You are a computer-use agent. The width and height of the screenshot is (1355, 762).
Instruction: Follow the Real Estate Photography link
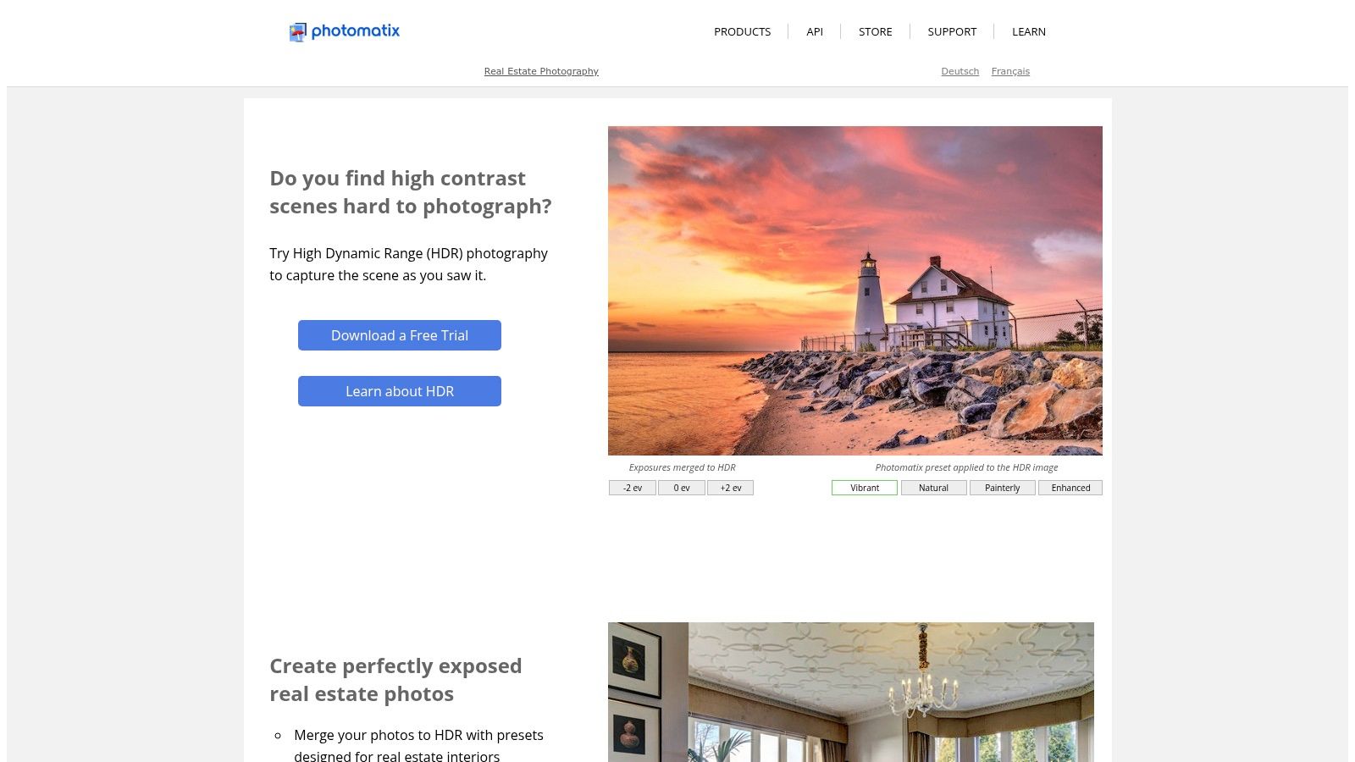(x=541, y=71)
